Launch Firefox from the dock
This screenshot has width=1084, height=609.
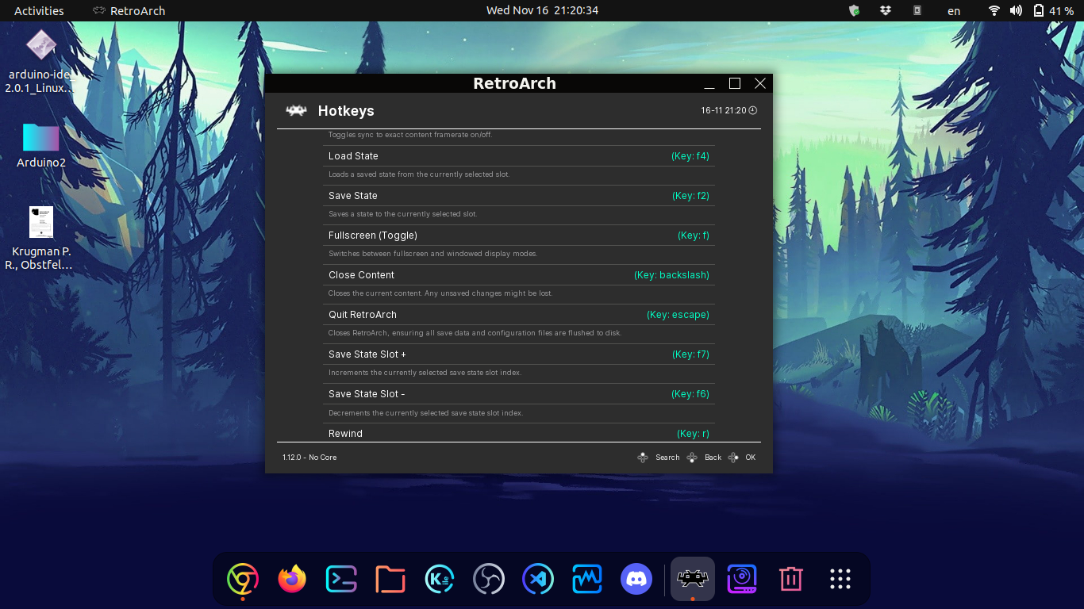[x=291, y=579]
